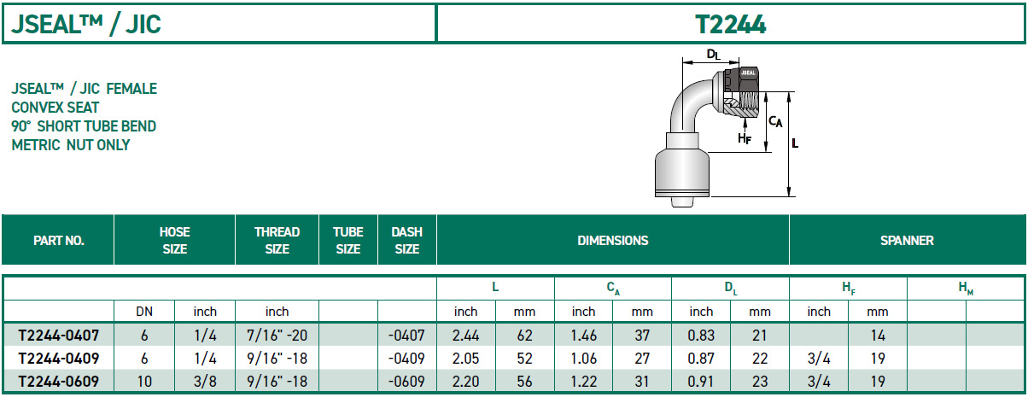Click the 'JSEAL™ / JIC FEMALE' description line
This screenshot has height=397, width=1028.
tap(85, 89)
